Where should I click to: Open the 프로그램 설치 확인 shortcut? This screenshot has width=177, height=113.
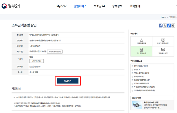click(x=163, y=41)
